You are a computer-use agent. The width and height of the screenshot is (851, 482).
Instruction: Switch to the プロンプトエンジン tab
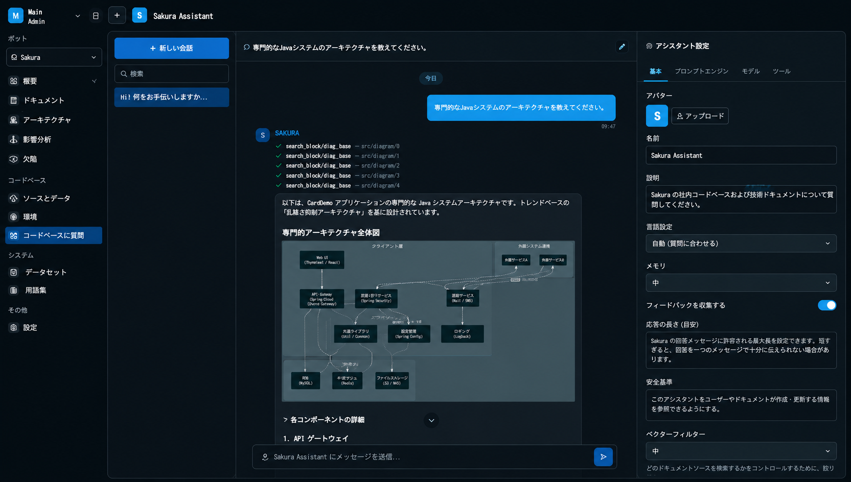point(701,71)
